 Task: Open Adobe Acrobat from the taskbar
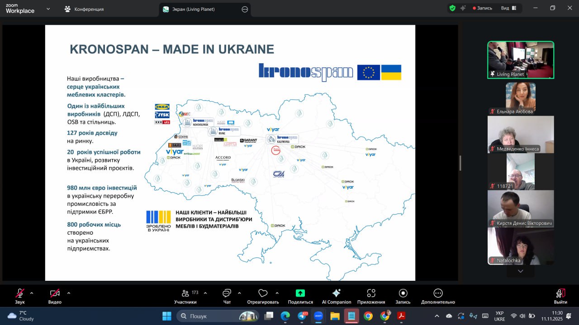[401, 316]
